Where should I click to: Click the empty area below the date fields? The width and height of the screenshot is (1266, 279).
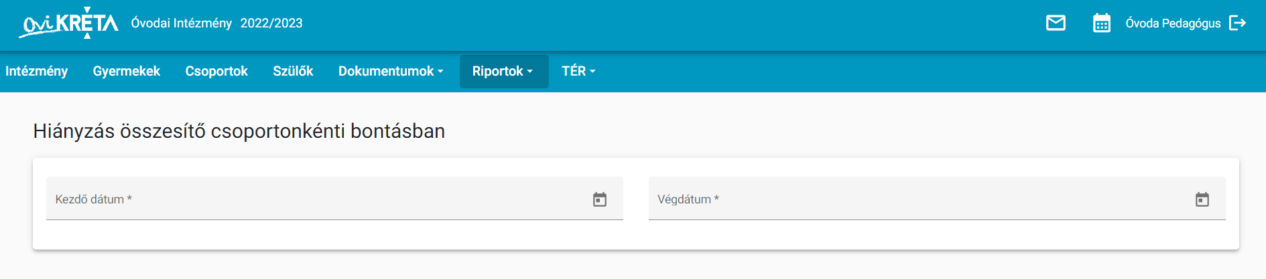635,235
